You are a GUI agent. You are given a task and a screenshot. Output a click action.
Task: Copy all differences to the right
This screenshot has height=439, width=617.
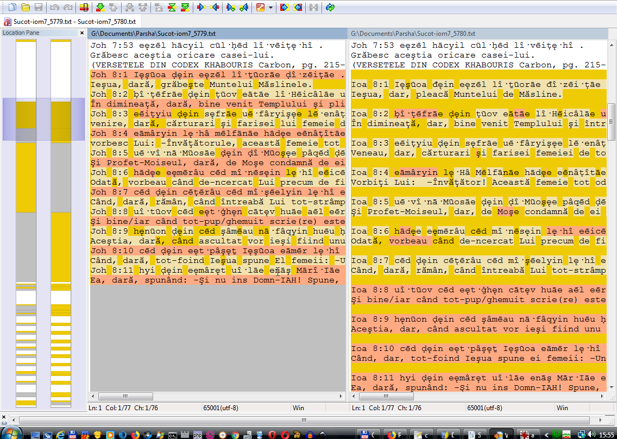click(x=284, y=8)
